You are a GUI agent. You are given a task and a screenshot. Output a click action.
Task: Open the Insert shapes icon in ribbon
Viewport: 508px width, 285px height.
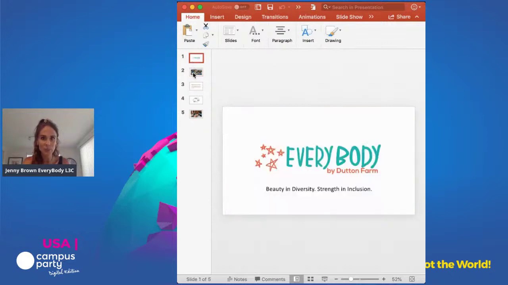(x=306, y=31)
